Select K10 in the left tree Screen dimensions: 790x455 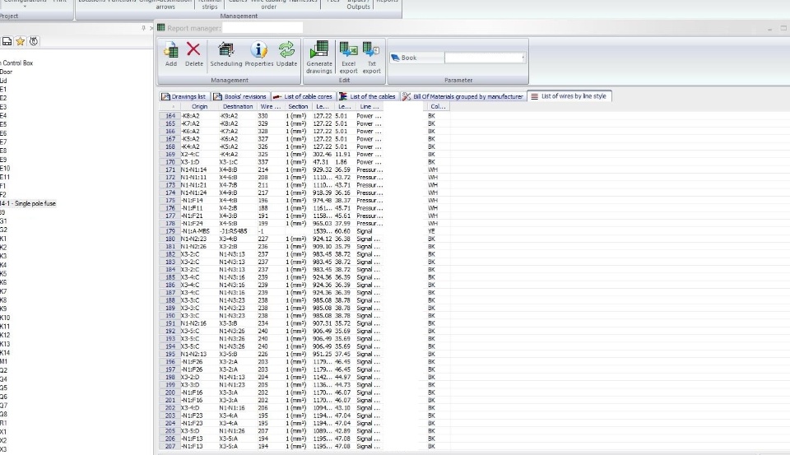pyautogui.click(x=5, y=318)
